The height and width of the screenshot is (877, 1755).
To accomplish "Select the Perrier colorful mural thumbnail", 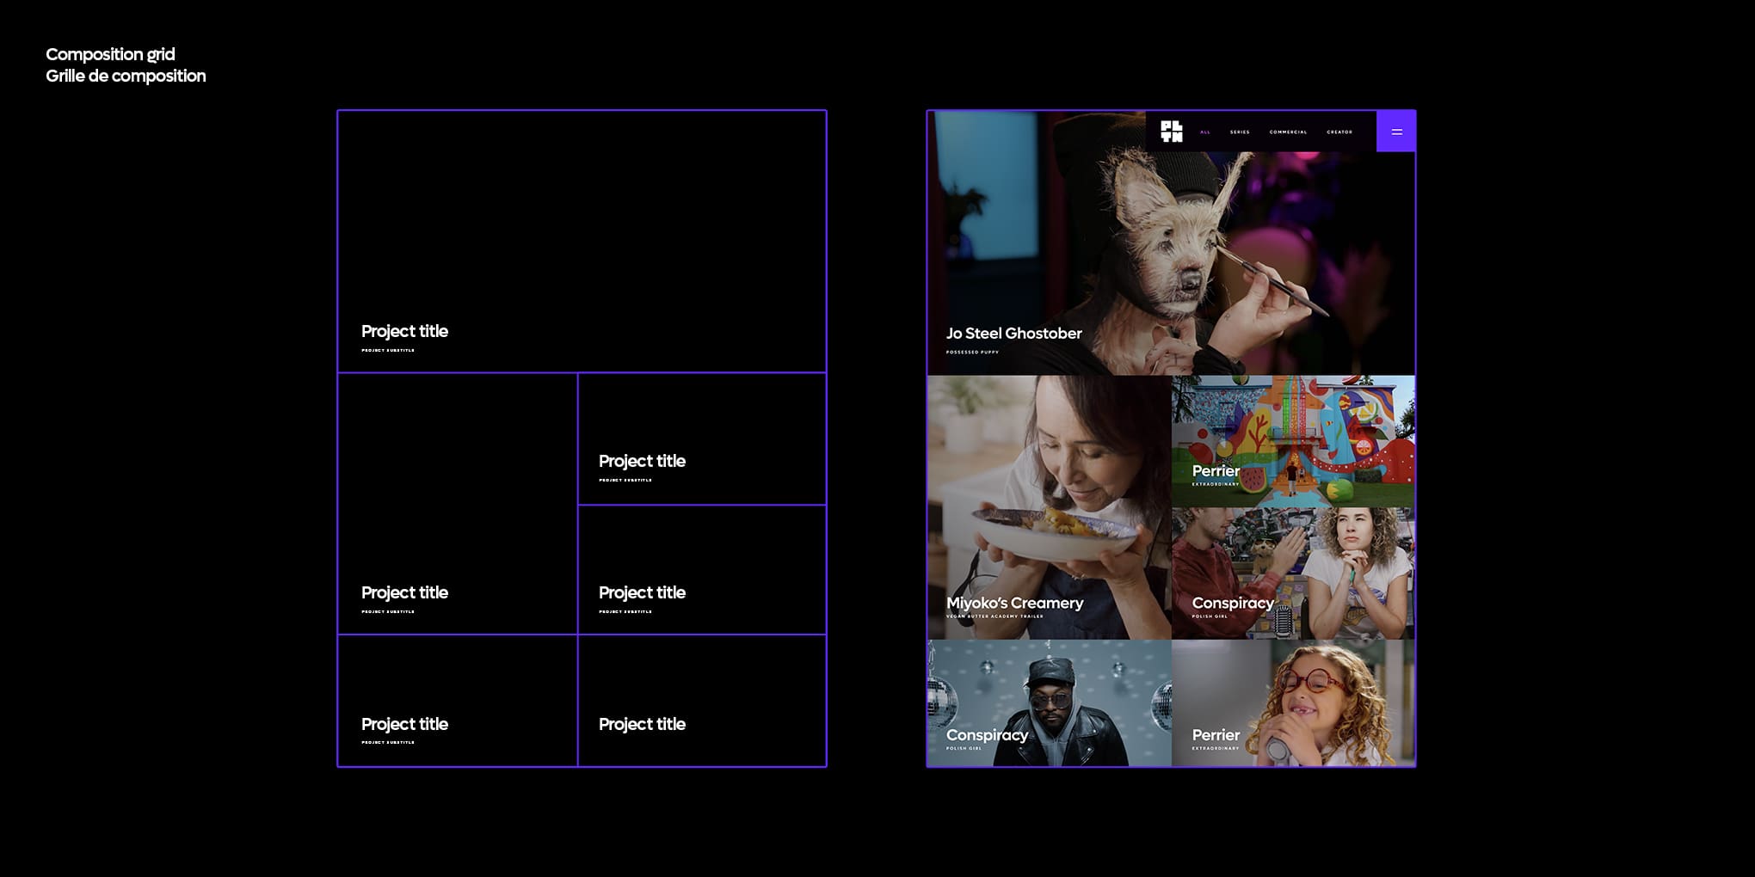I will (x=1293, y=441).
